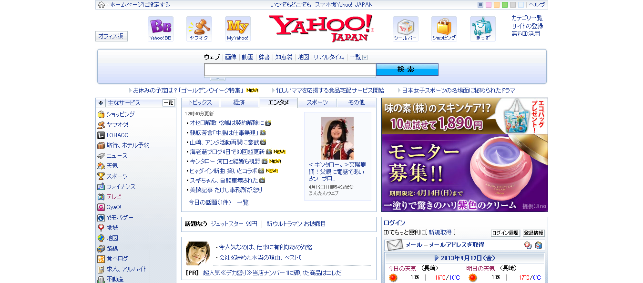Choose 動画 search category
The height and width of the screenshot is (283, 643).
point(247,57)
